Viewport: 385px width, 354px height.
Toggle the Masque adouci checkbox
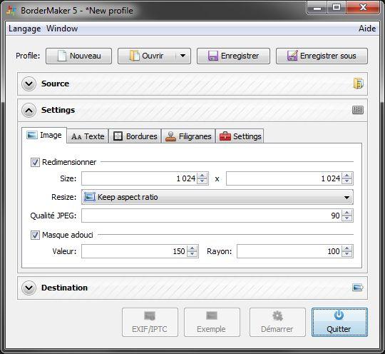(35, 235)
